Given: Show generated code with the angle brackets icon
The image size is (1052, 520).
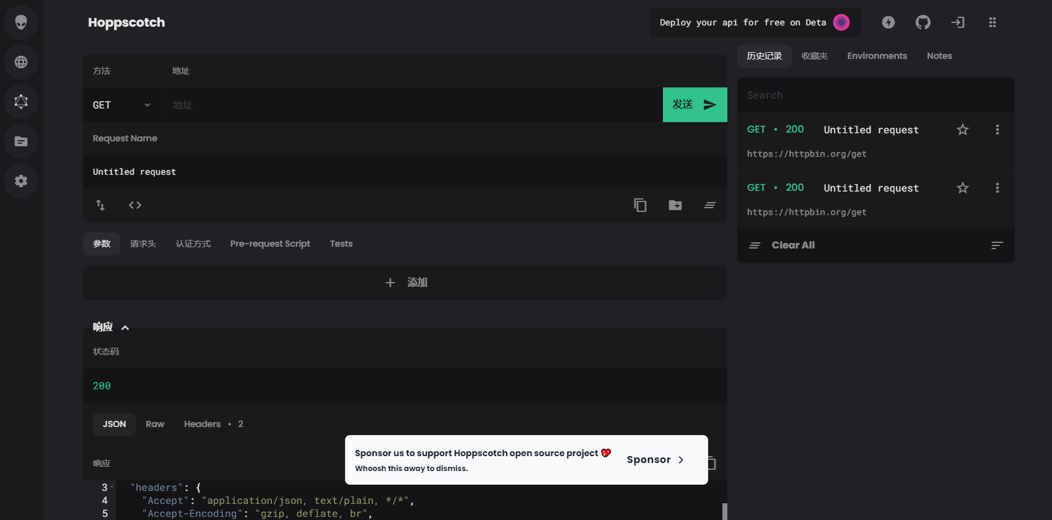Looking at the screenshot, I should (x=135, y=205).
